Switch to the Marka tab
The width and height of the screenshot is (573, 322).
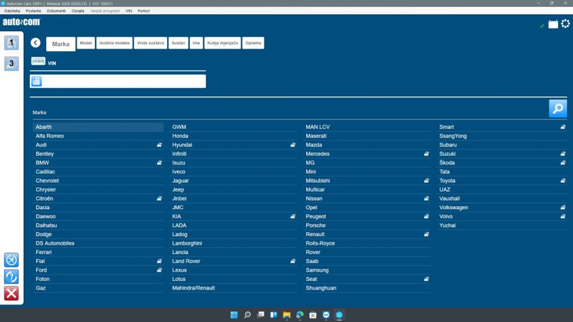(x=60, y=44)
